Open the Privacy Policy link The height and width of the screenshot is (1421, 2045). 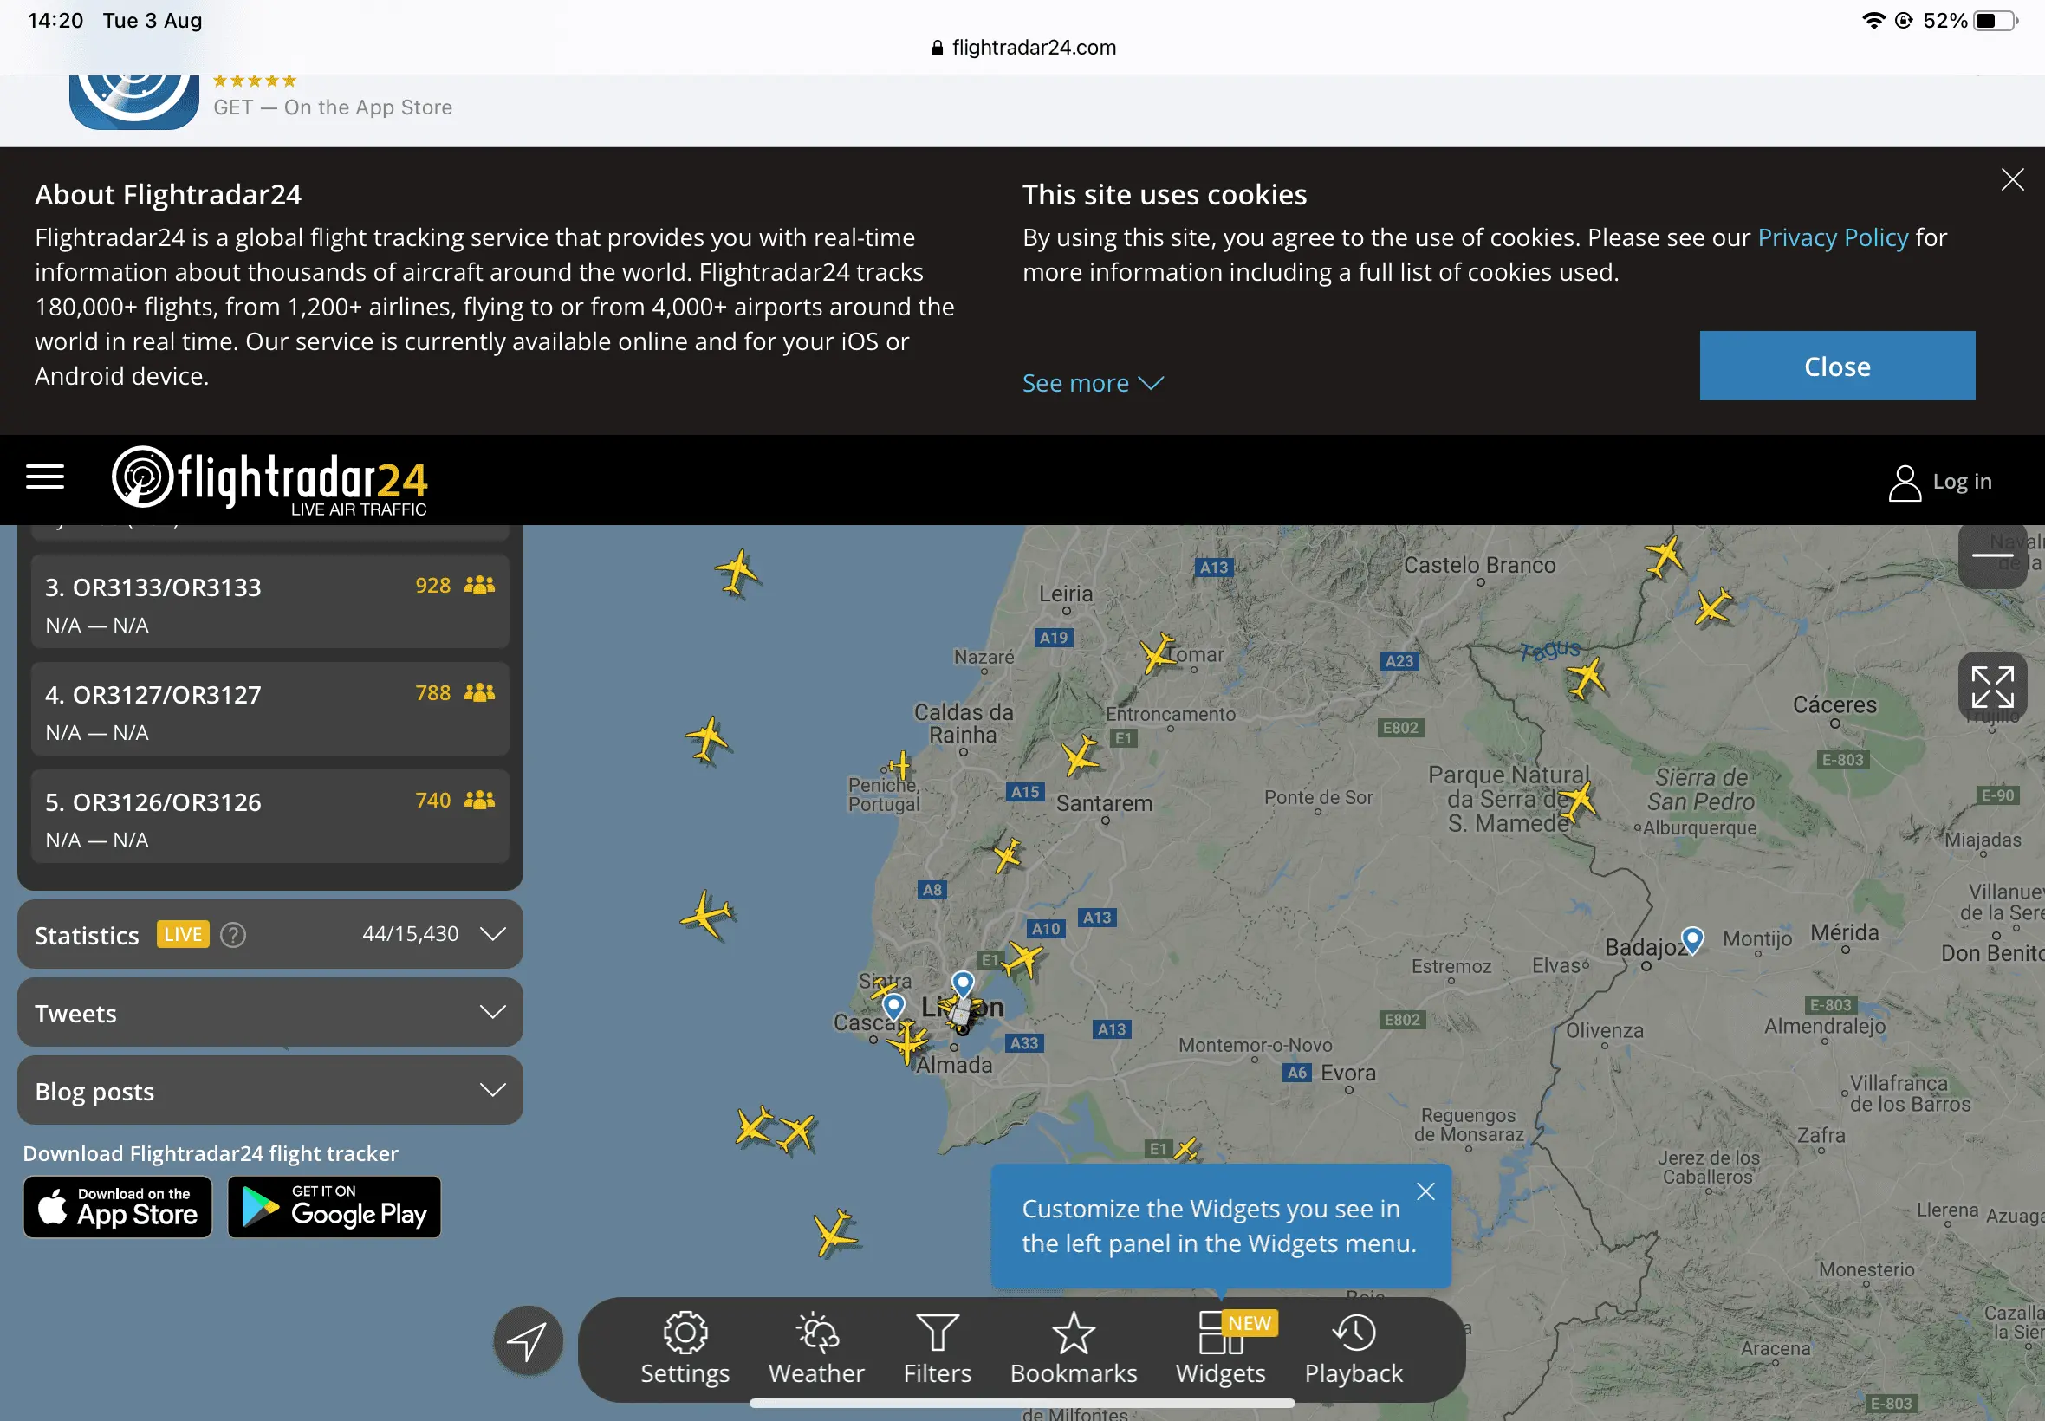click(x=1831, y=237)
